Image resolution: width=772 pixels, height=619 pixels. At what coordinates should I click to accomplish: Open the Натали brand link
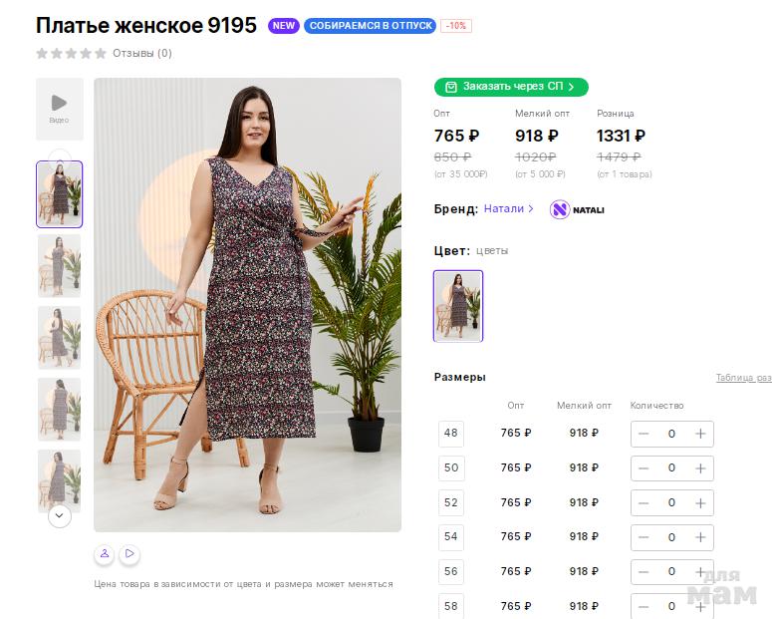508,209
